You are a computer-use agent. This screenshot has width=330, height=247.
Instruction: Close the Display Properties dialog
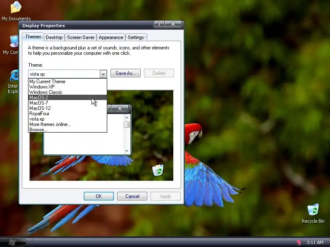click(x=173, y=24)
